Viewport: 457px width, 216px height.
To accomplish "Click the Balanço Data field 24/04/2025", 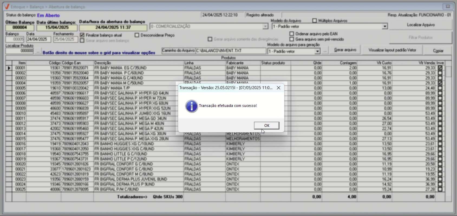I will 38,39.
